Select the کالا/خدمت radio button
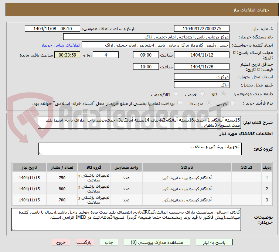 point(176,93)
